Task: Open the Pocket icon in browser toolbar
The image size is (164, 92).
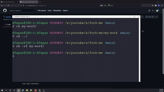Action: coord(153,5)
